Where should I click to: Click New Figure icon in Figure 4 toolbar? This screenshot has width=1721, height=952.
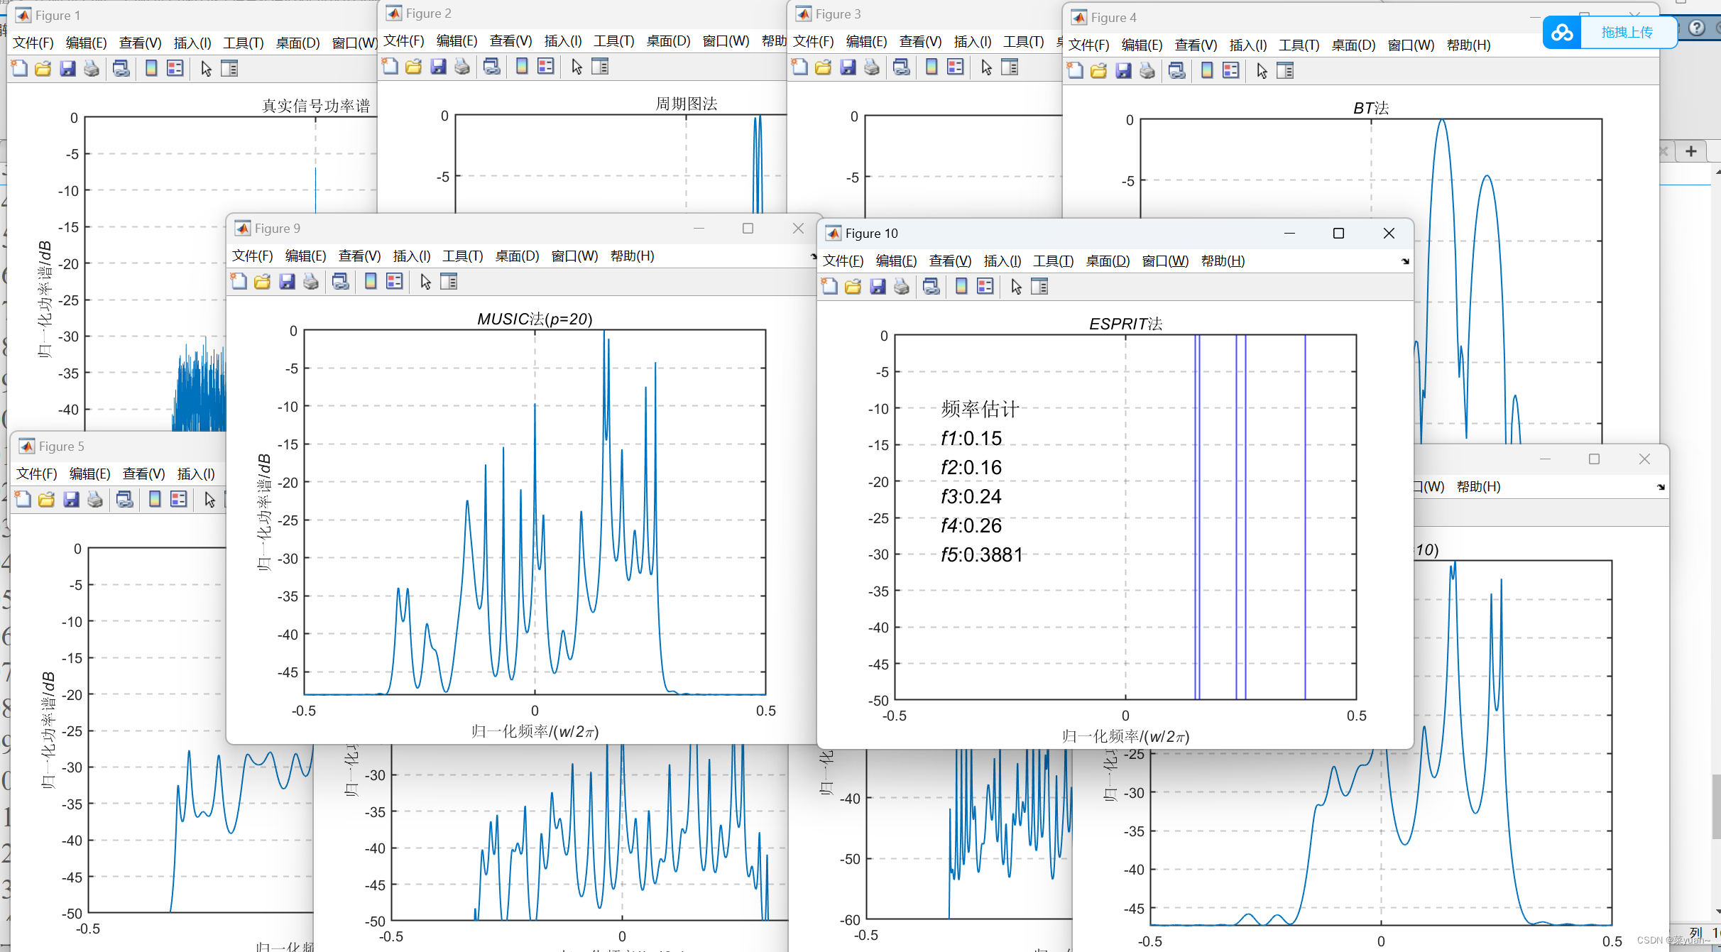pyautogui.click(x=1076, y=71)
